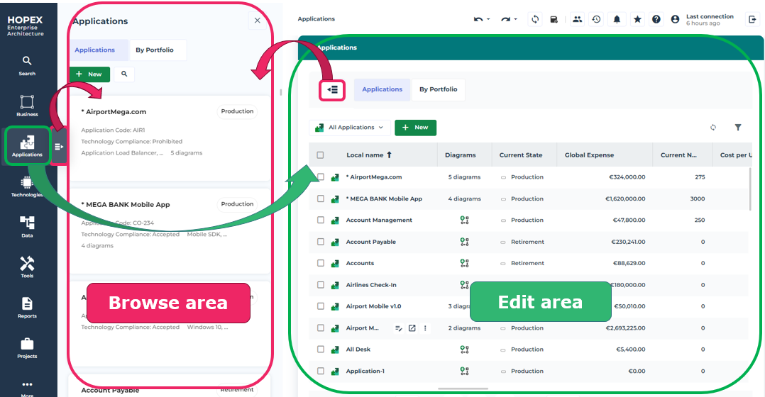Select the Applications tab in the edit area
This screenshot has width=765, height=397.
[382, 89]
